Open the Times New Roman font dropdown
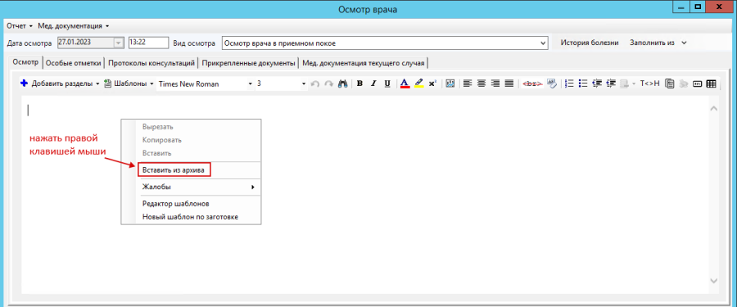The image size is (737, 307). tap(205, 84)
